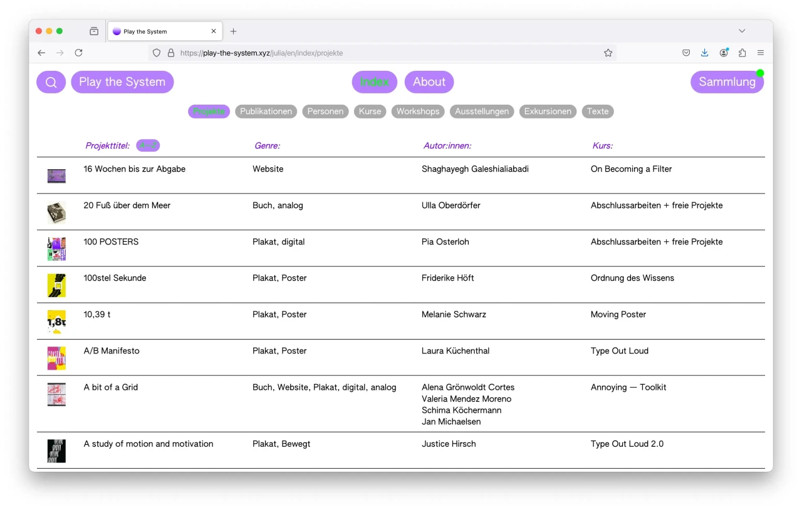The width and height of the screenshot is (802, 510).
Task: Click the green dot on Sammlung button
Action: click(x=760, y=73)
